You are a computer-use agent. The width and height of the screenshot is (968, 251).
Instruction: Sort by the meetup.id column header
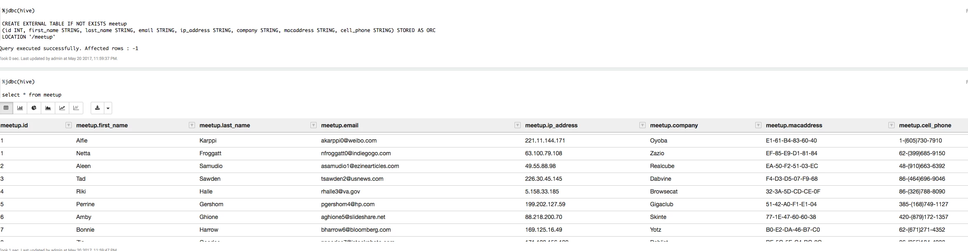point(14,125)
